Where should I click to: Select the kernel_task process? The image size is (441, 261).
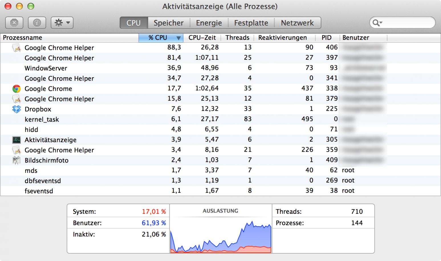220,120
